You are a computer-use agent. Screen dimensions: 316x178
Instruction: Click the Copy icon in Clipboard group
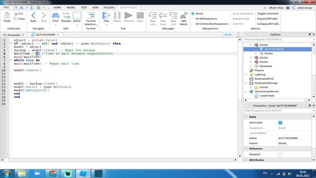(x=15, y=19)
